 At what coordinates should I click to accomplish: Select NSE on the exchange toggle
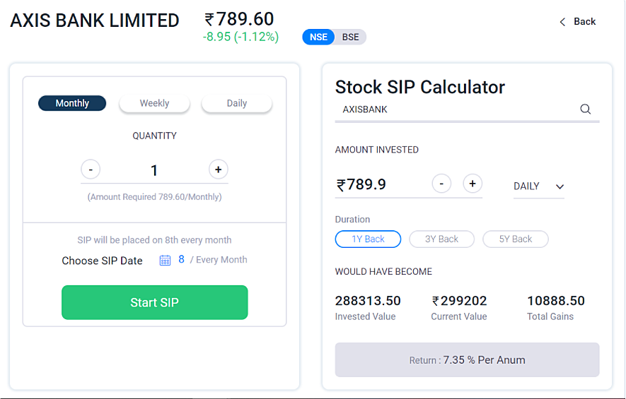coord(318,37)
